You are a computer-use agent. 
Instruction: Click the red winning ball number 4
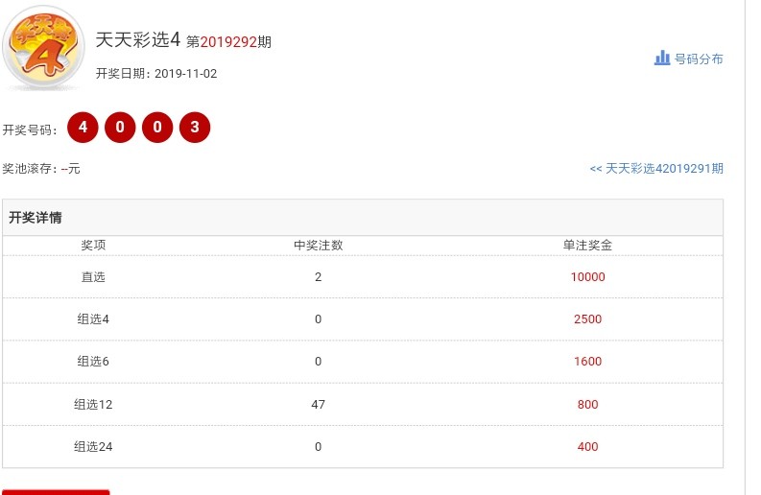point(83,128)
